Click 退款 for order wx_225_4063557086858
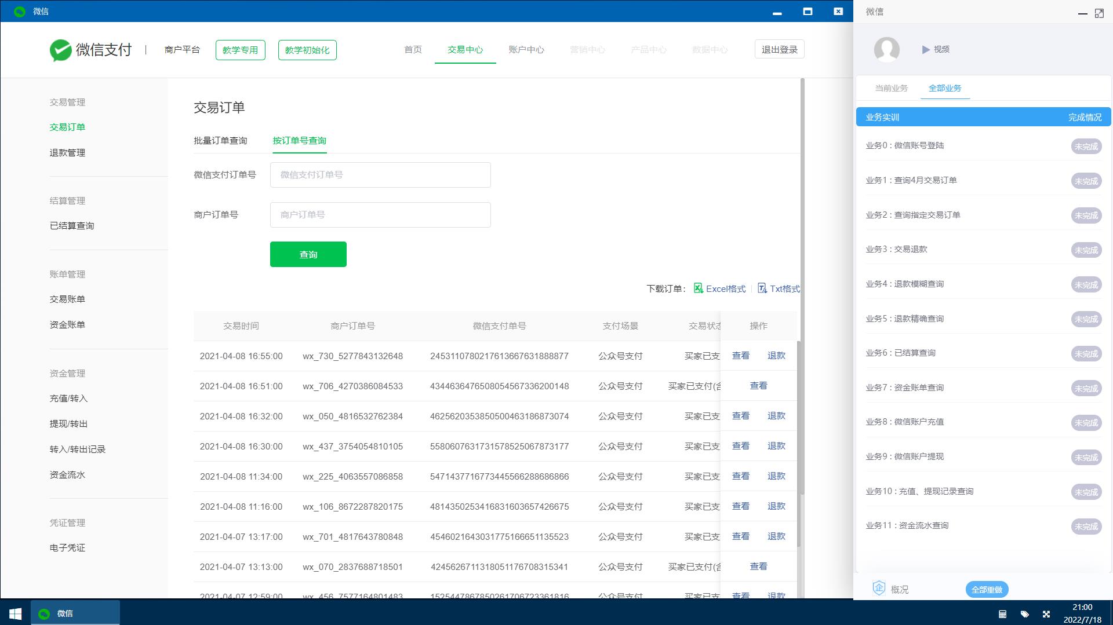Screen dimensions: 1113x625 pos(776,476)
